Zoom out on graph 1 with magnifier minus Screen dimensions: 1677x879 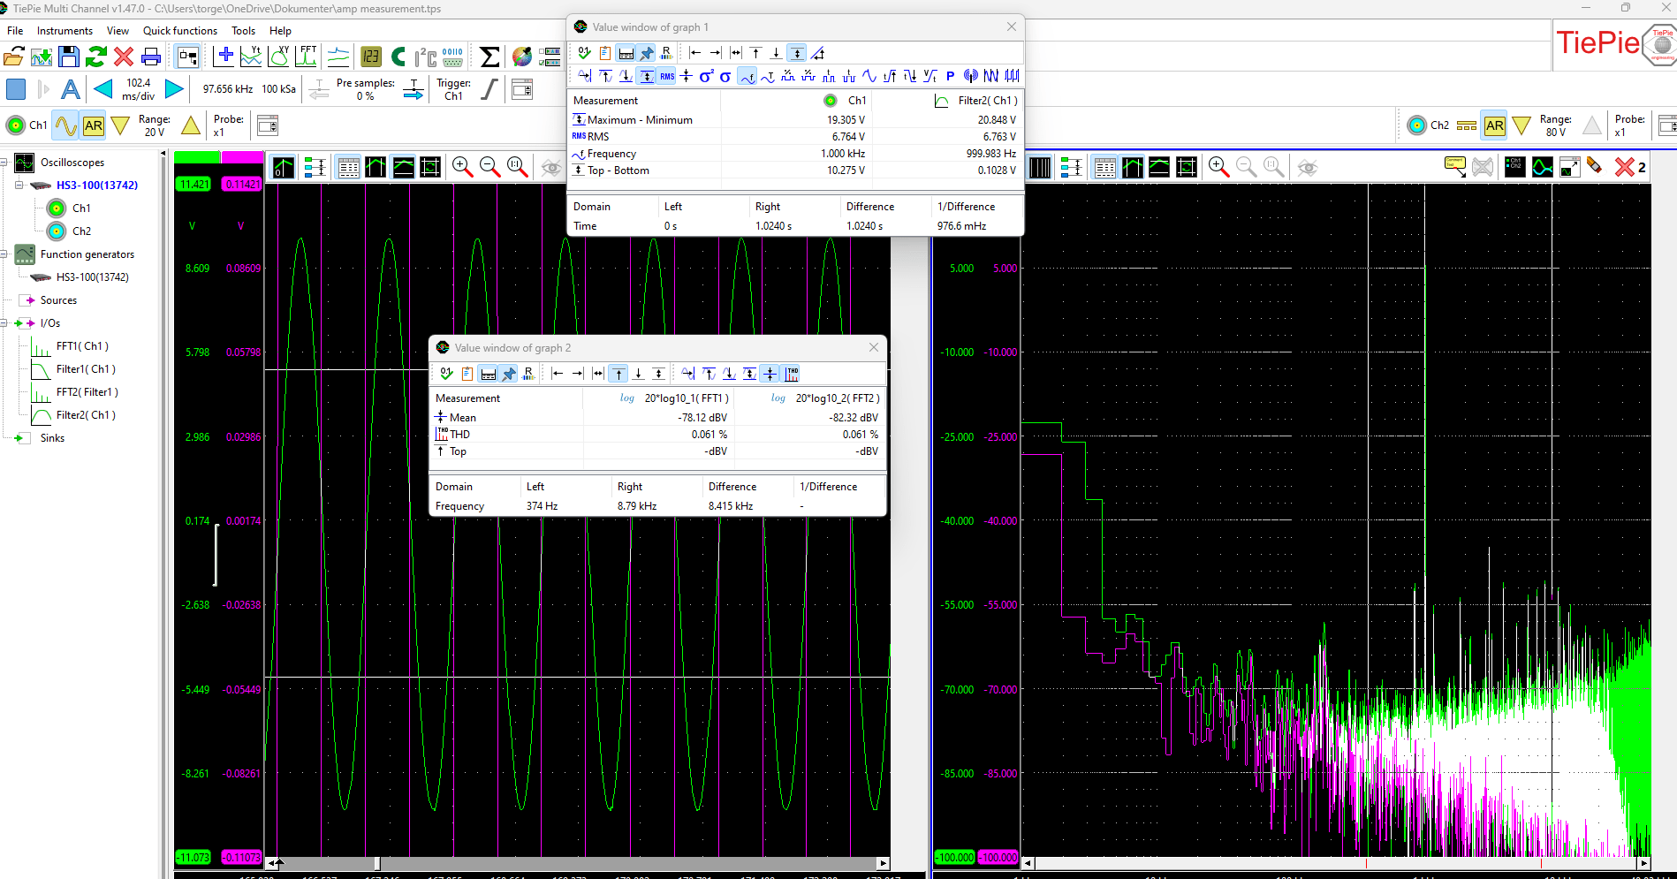[x=489, y=167]
